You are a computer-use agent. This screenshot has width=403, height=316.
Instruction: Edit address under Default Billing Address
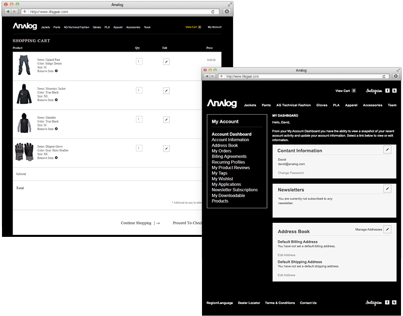pyautogui.click(x=286, y=255)
